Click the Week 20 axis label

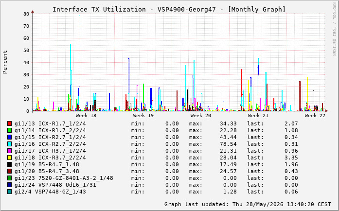tap(201, 115)
